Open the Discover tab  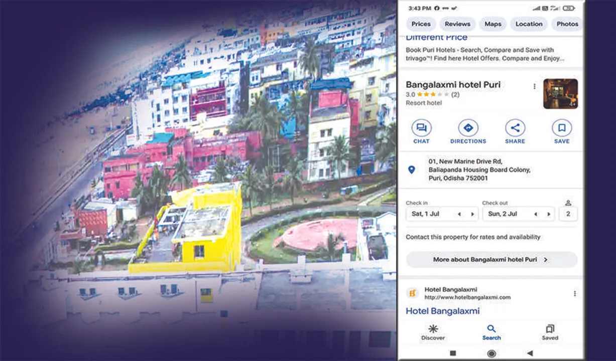point(433,332)
